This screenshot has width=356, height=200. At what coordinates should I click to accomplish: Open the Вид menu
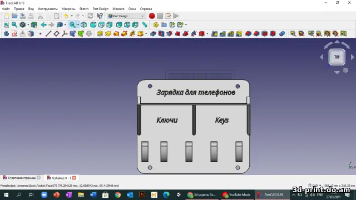pyautogui.click(x=31, y=9)
